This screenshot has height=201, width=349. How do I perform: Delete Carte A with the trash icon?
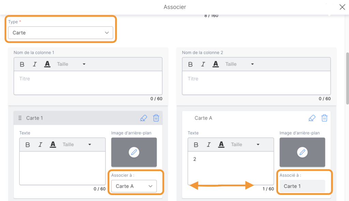(324, 118)
